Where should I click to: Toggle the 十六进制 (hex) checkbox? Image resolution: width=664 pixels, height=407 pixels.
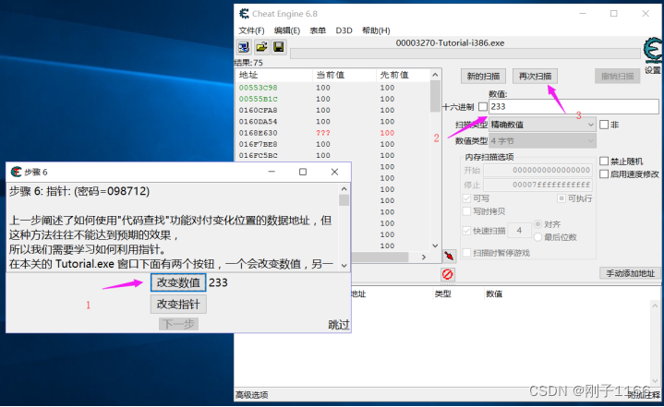coord(483,107)
